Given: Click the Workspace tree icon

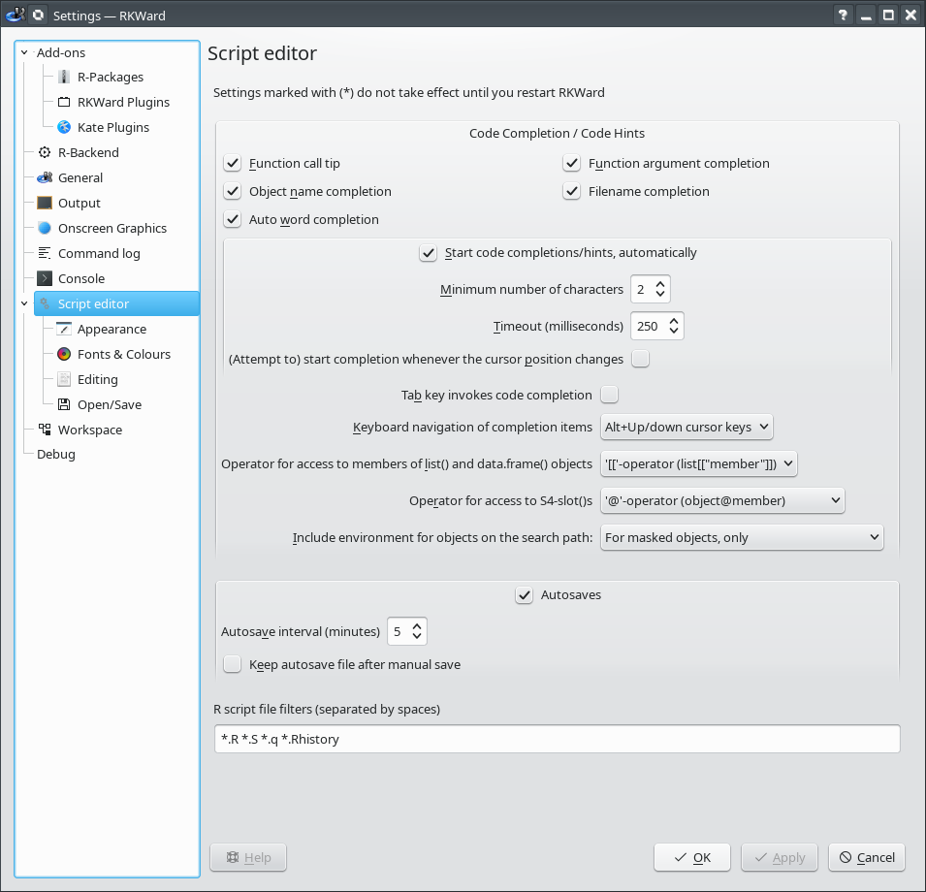Looking at the screenshot, I should coord(45,430).
